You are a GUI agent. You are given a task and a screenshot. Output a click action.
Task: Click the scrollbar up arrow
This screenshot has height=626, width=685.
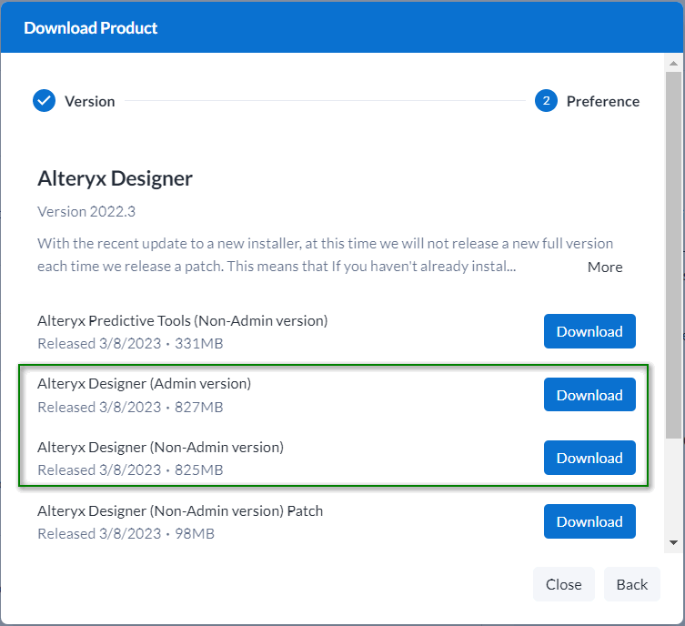pos(673,63)
